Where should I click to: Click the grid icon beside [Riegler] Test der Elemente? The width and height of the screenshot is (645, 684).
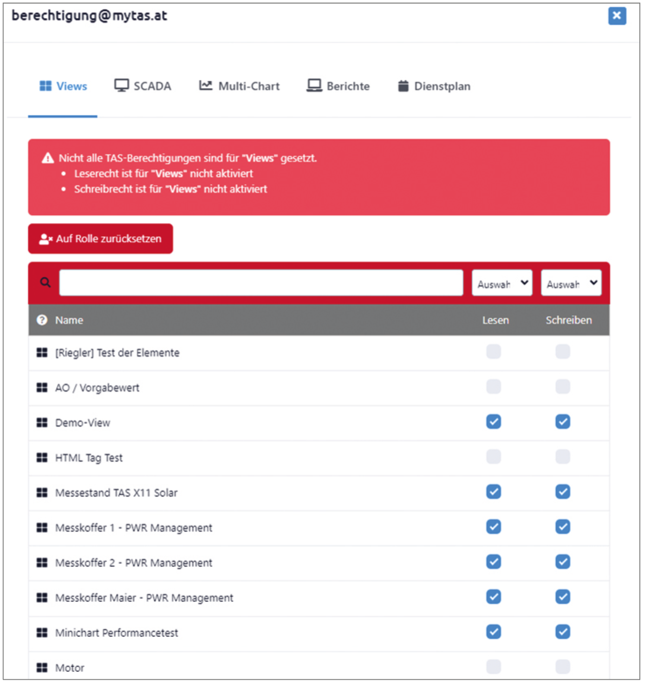point(42,353)
